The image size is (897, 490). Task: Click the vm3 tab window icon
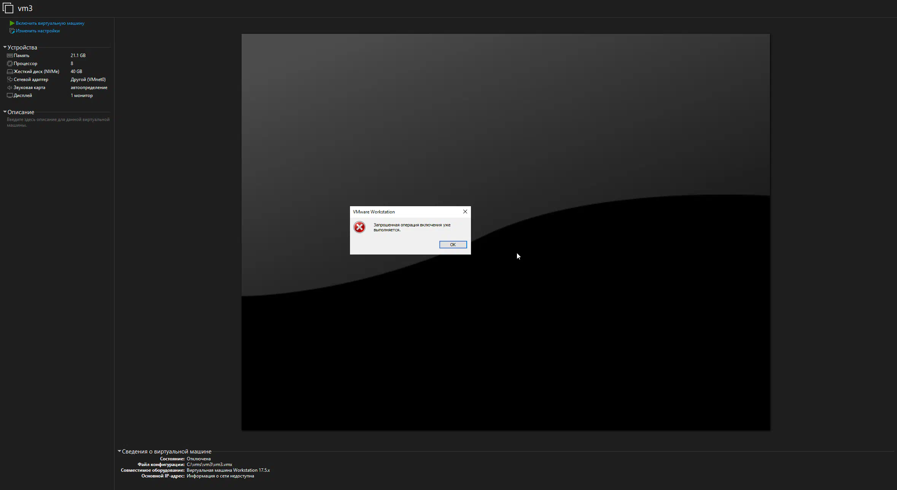click(x=8, y=8)
